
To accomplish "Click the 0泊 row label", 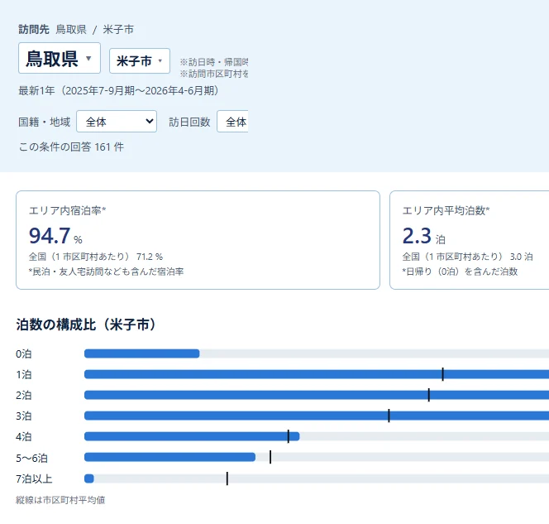I will pyautogui.click(x=24, y=354).
